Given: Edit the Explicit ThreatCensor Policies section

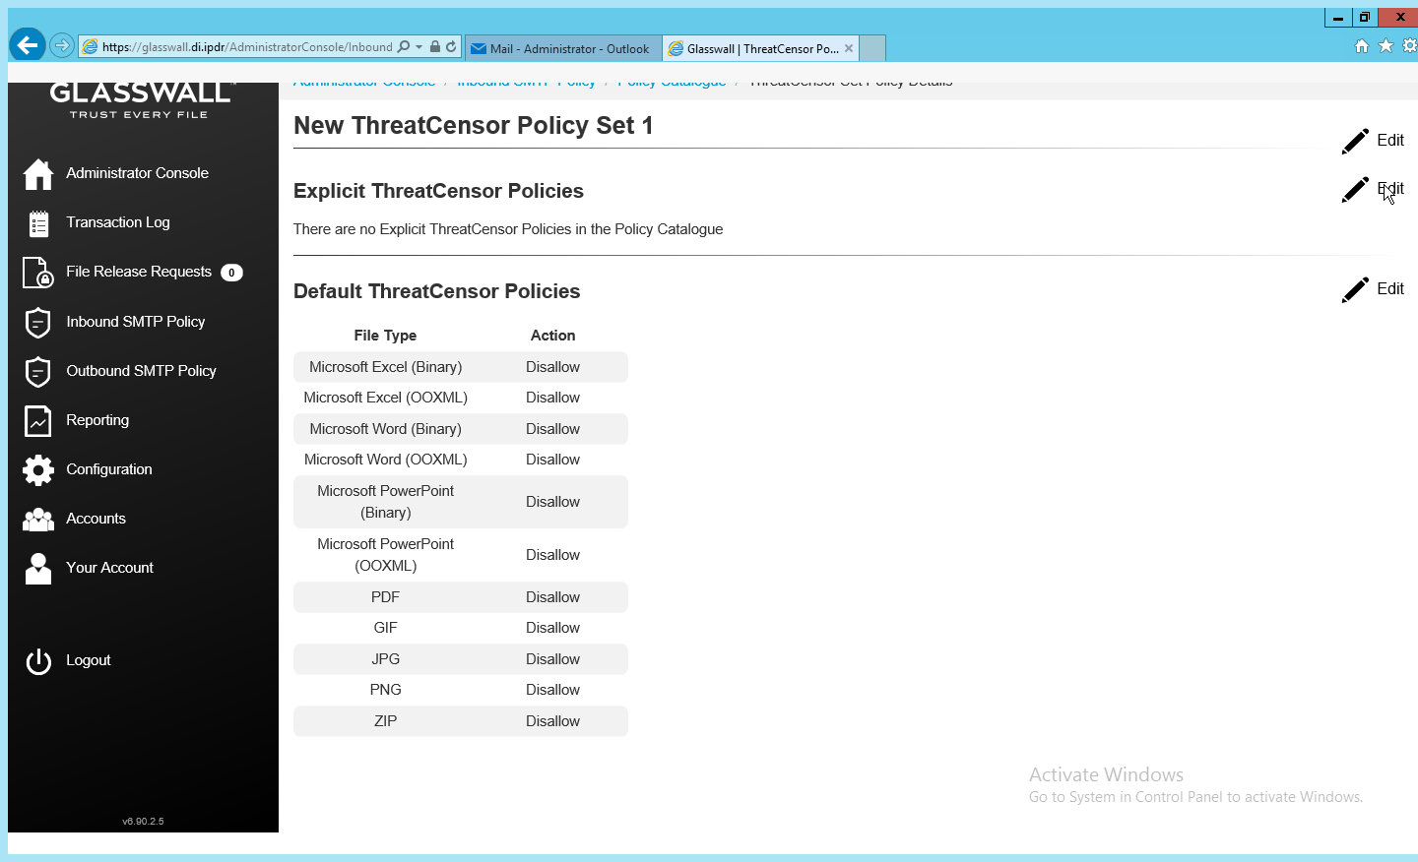Looking at the screenshot, I should (1373, 189).
